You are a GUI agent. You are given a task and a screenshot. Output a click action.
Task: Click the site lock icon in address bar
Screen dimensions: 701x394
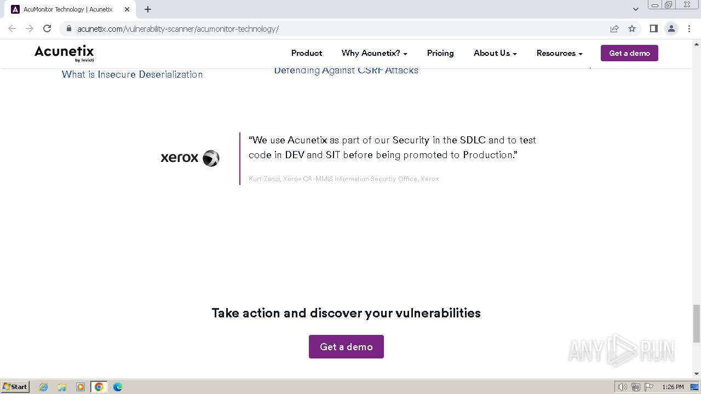pos(69,29)
